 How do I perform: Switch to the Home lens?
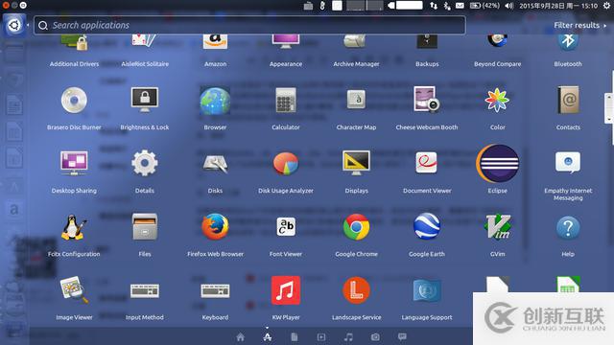pos(241,337)
